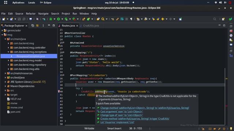Click quick fix Change type of 'user'
Image resolution: width=234 pixels, height=131 pixels.
[121, 115]
